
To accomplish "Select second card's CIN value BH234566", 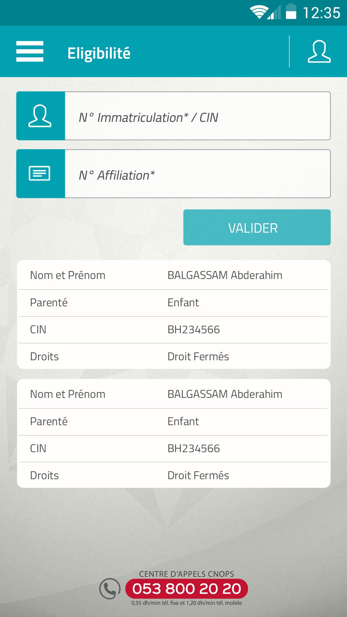I will 194,449.
